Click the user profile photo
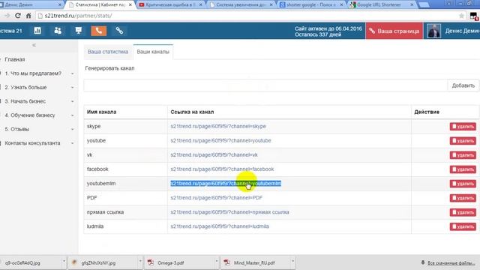Screen dimensions: 480x270 (433, 31)
